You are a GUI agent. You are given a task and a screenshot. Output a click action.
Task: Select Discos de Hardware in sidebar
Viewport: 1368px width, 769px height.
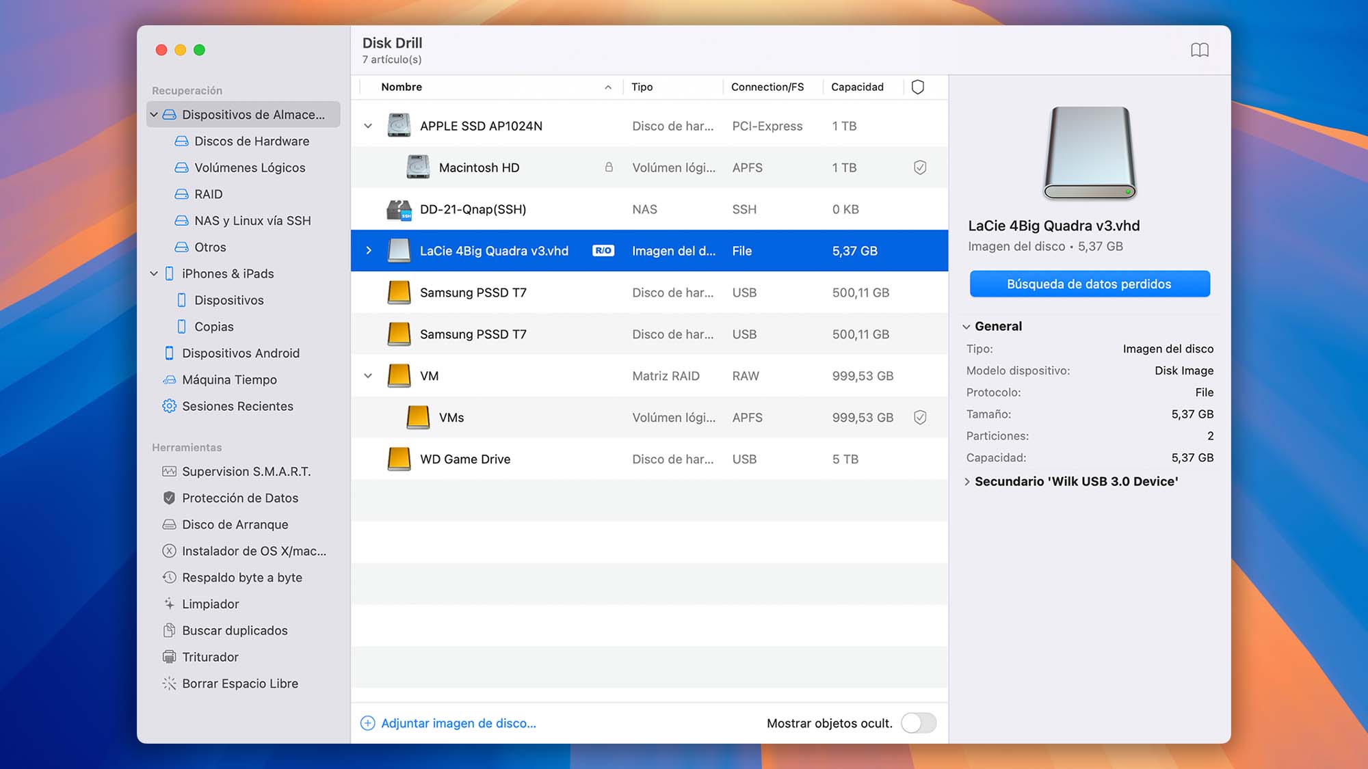(x=241, y=141)
